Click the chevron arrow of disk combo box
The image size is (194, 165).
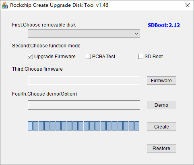coord(136,34)
